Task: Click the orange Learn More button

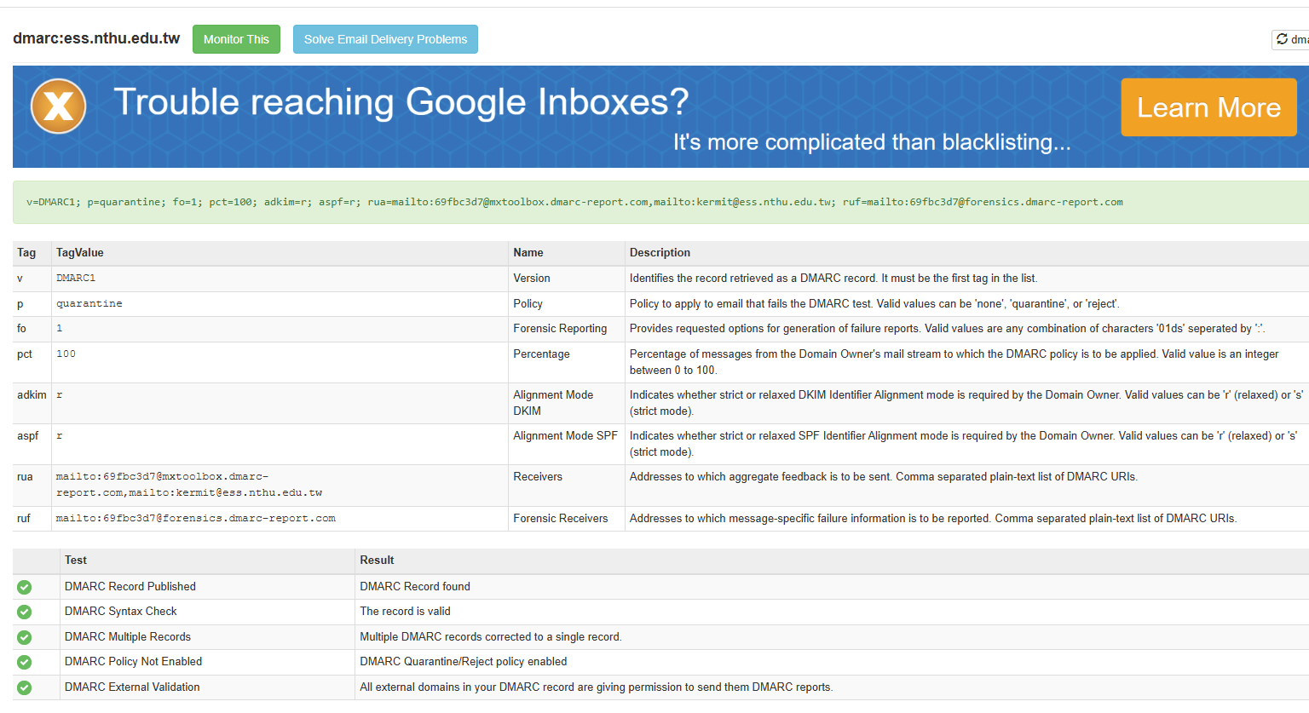Action: coord(1208,107)
